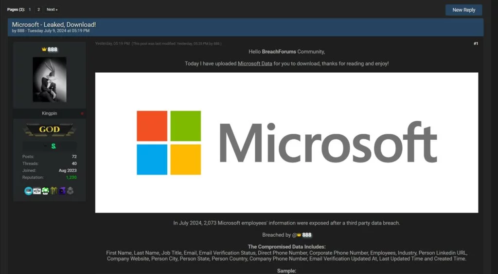498x274 pixels.
Task: Open the 888 username above the avatar
Action: pyautogui.click(x=53, y=49)
